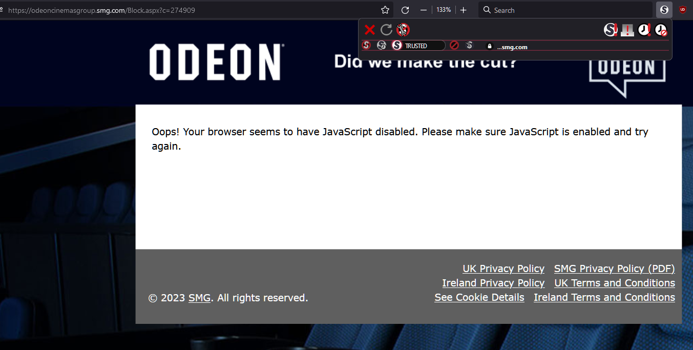Set smg.com to Temporarily Trusted preset

pos(382,46)
